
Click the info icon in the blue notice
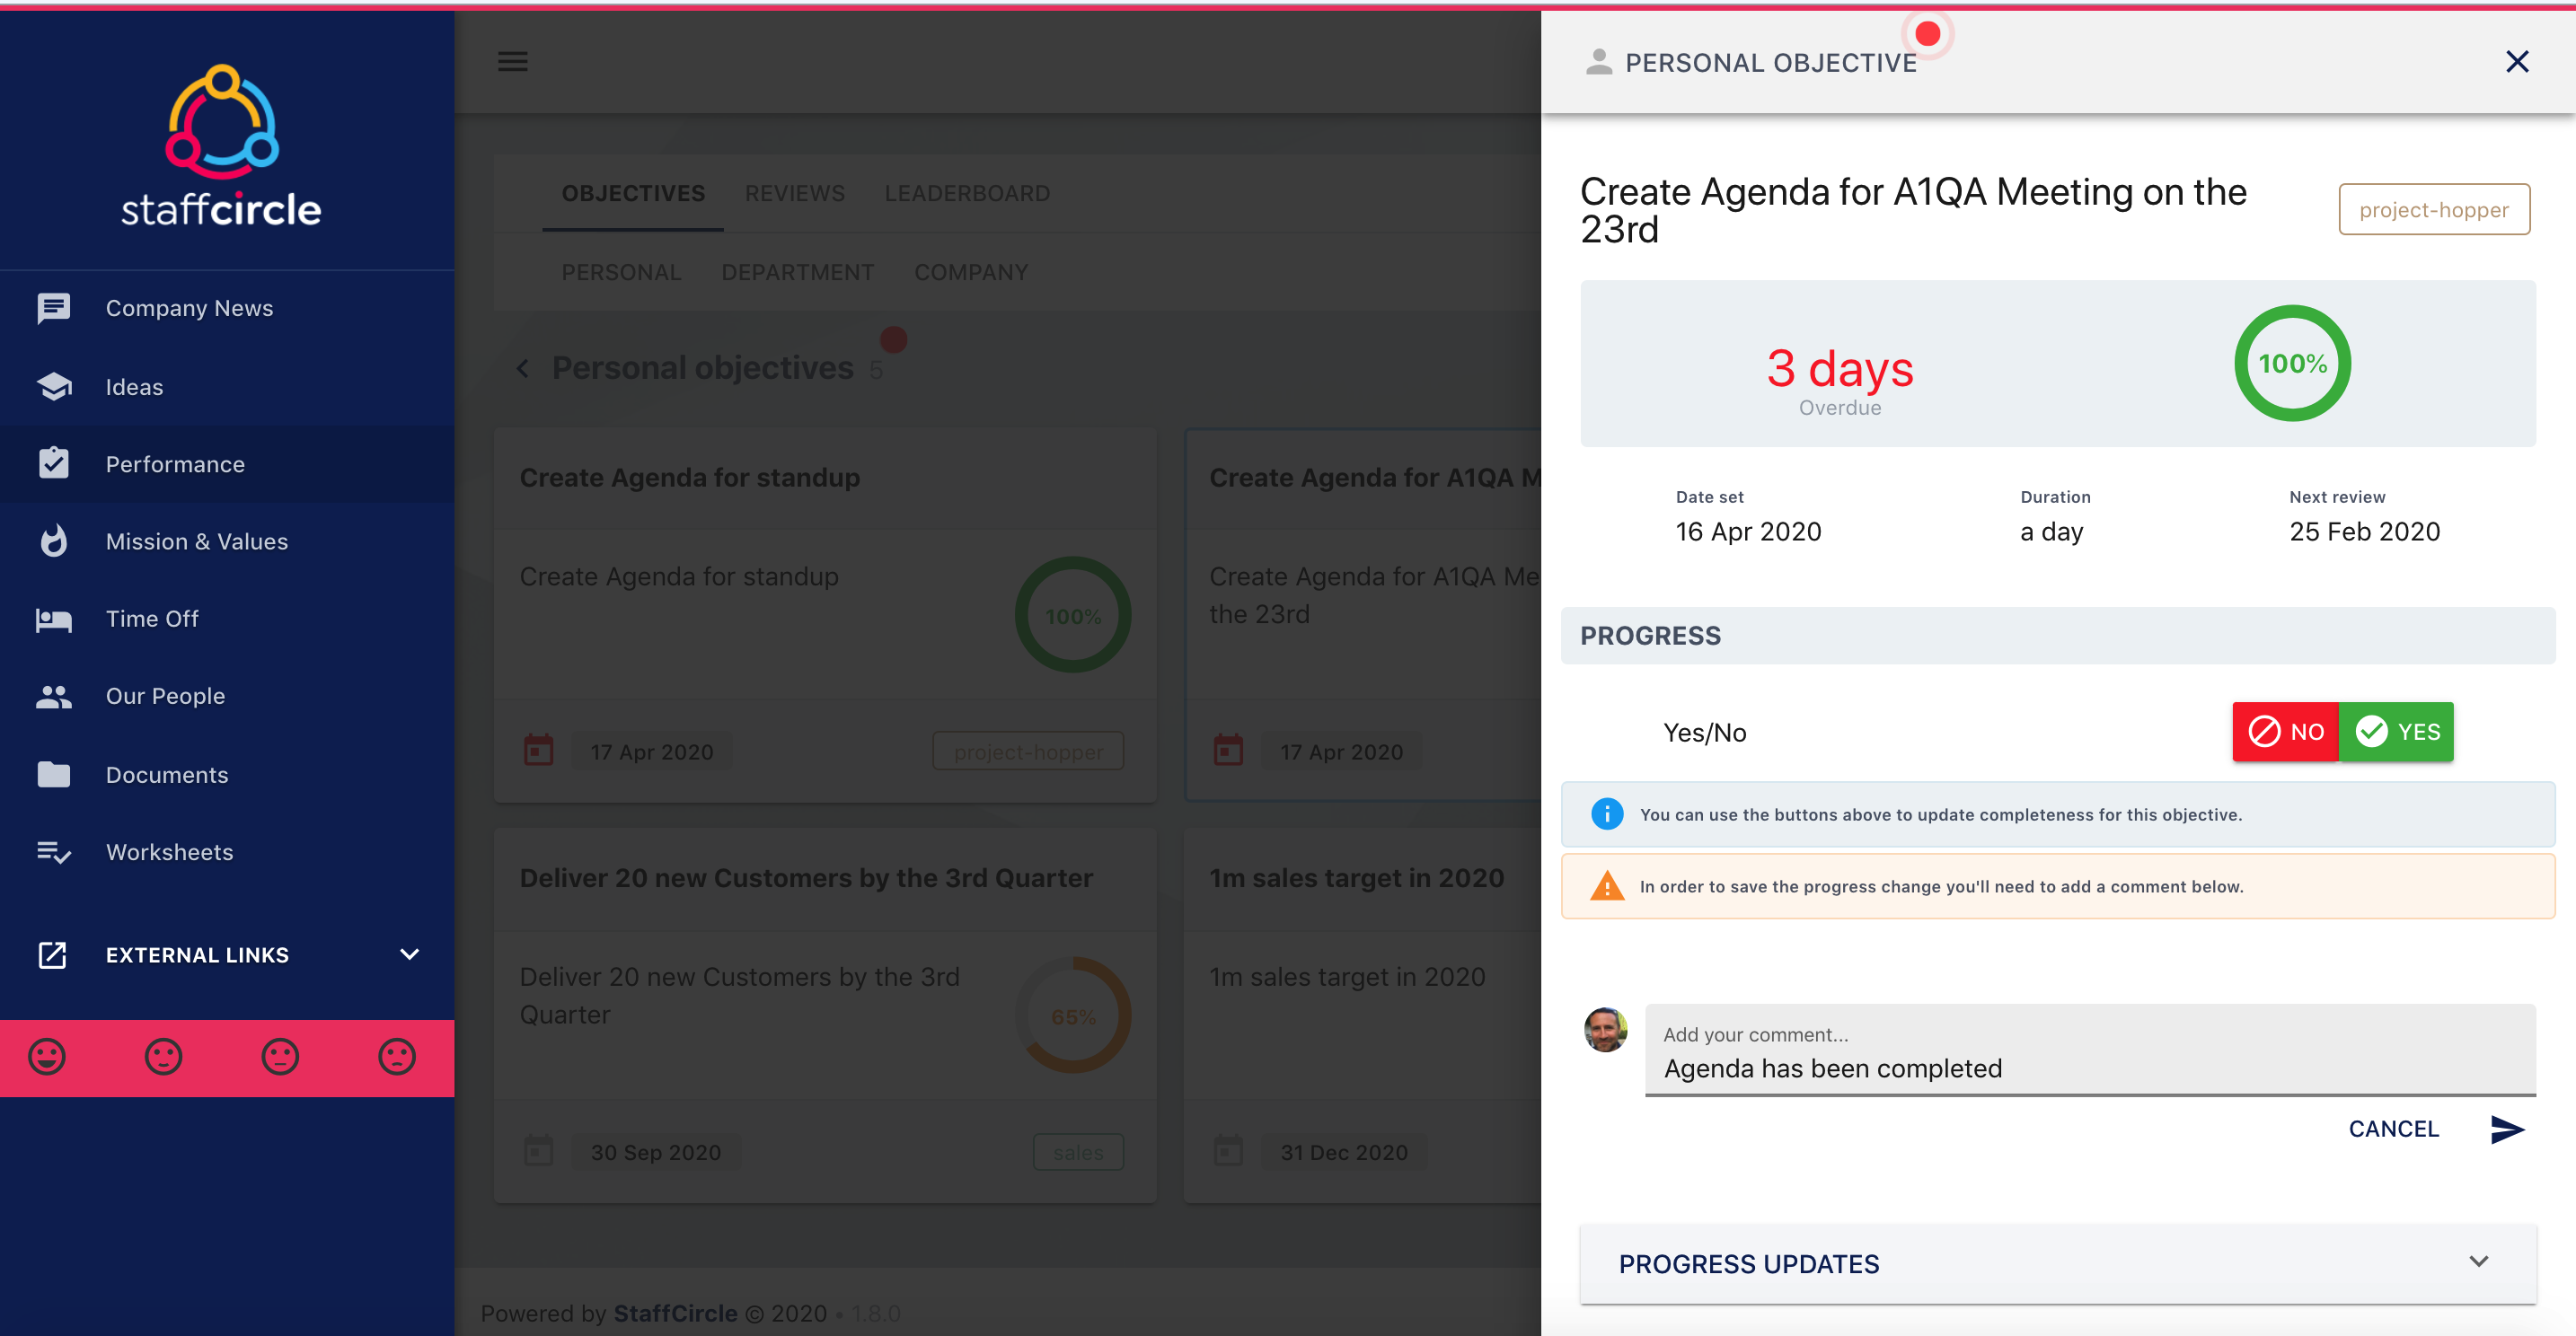(1607, 814)
